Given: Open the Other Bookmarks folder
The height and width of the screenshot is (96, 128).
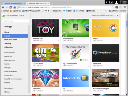Looking at the screenshot, I should tap(118, 11).
